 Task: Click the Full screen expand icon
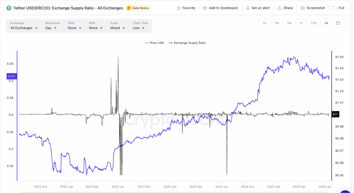point(335,8)
